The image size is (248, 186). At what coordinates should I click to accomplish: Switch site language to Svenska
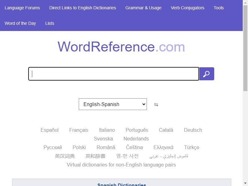103,139
